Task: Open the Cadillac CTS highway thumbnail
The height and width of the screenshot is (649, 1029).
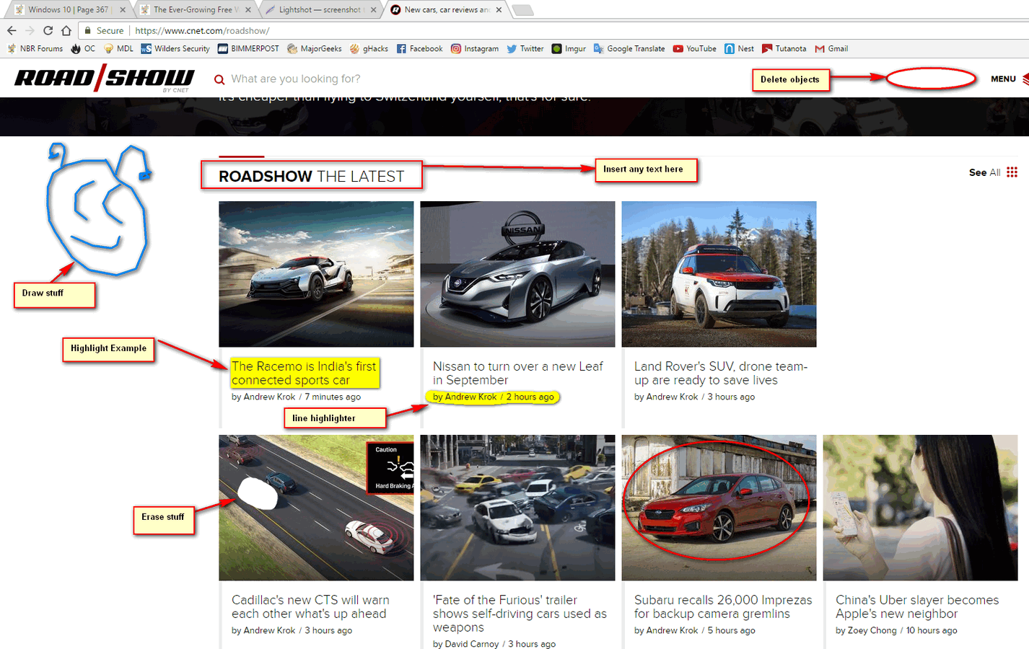Action: pyautogui.click(x=316, y=508)
